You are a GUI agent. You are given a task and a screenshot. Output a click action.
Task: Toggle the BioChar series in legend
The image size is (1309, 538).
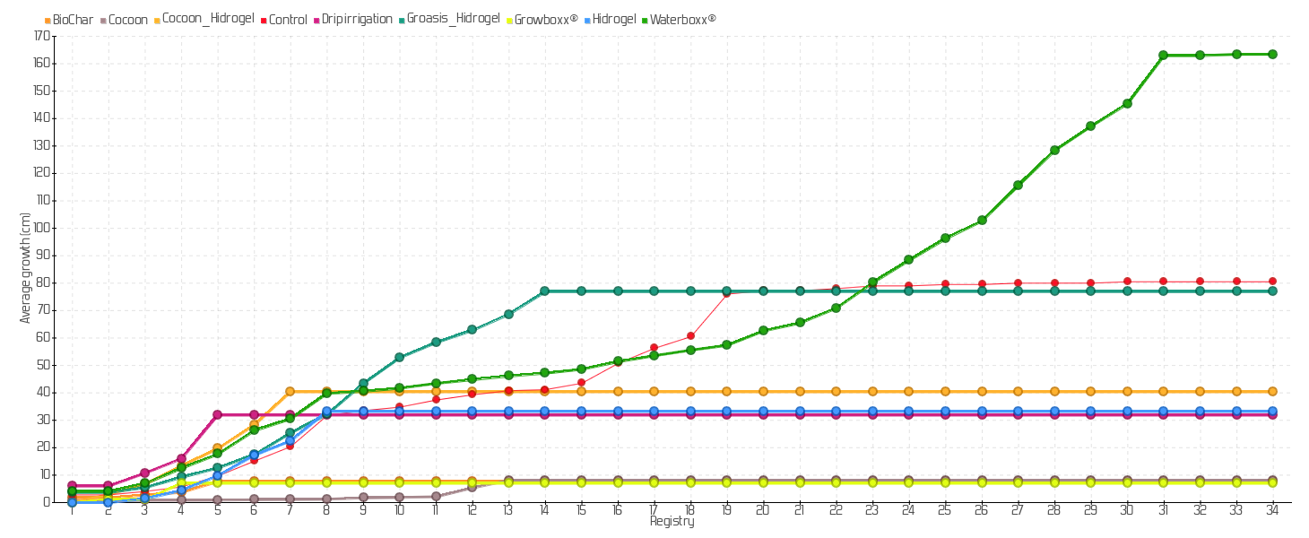tap(67, 20)
